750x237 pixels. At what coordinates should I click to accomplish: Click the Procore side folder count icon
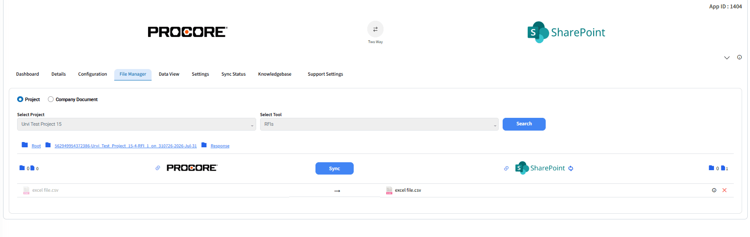point(22,168)
